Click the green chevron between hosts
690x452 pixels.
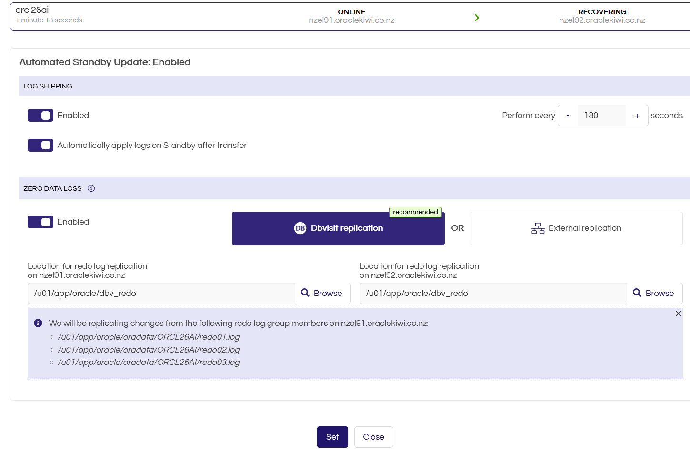[477, 18]
